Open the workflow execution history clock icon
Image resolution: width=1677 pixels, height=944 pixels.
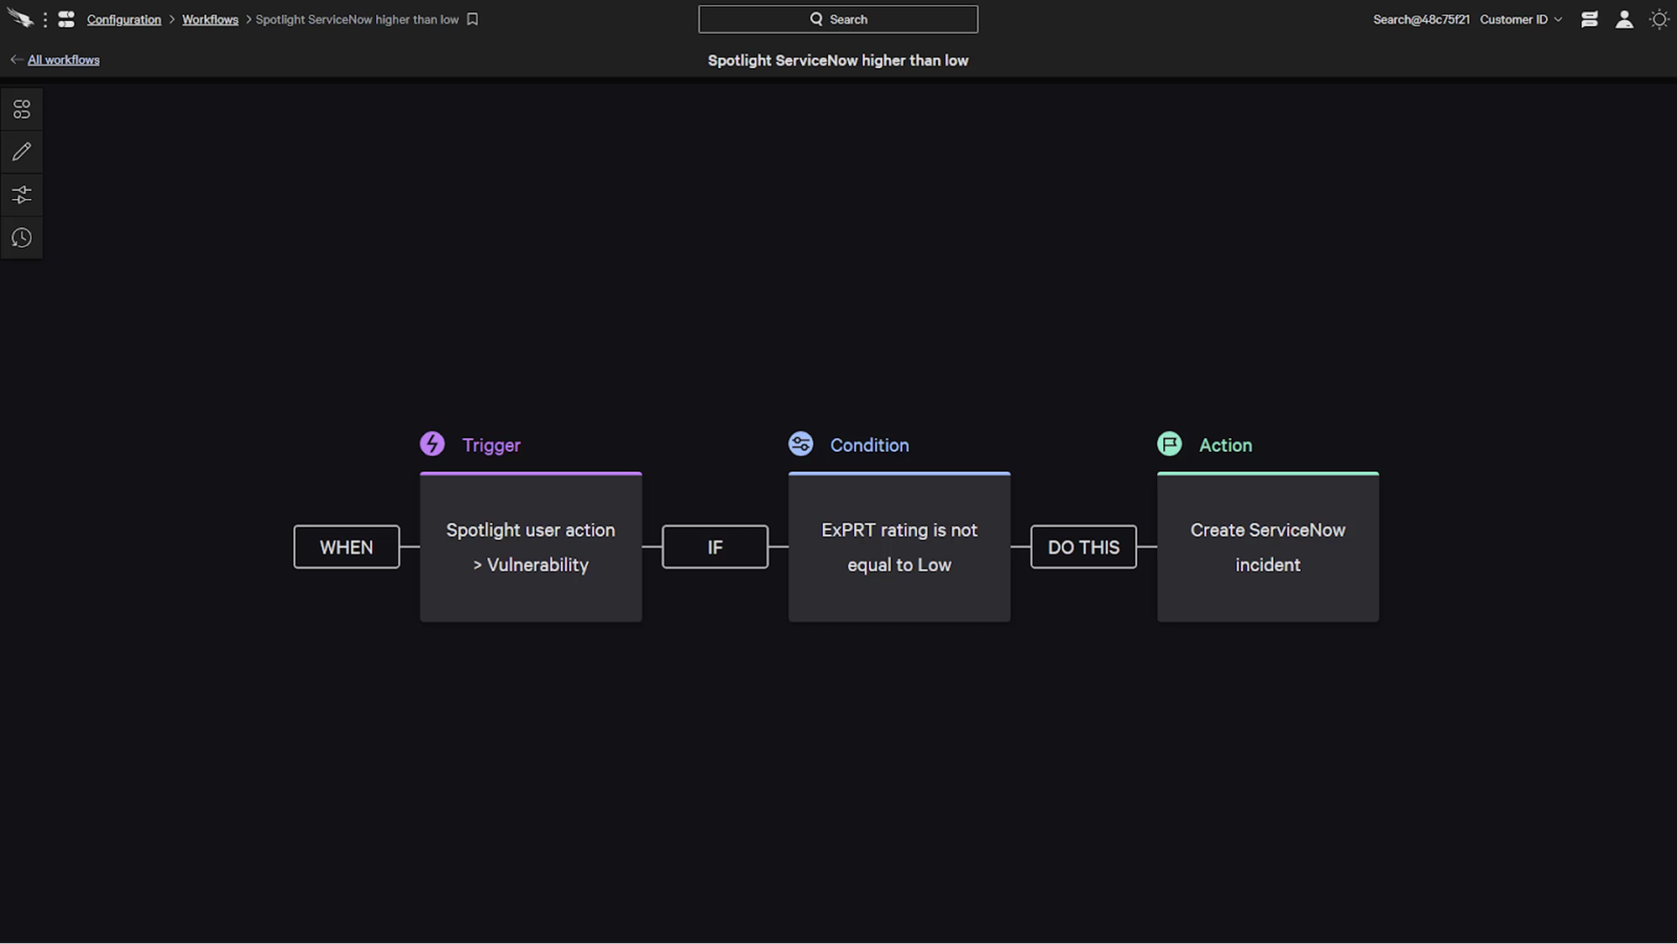click(21, 237)
